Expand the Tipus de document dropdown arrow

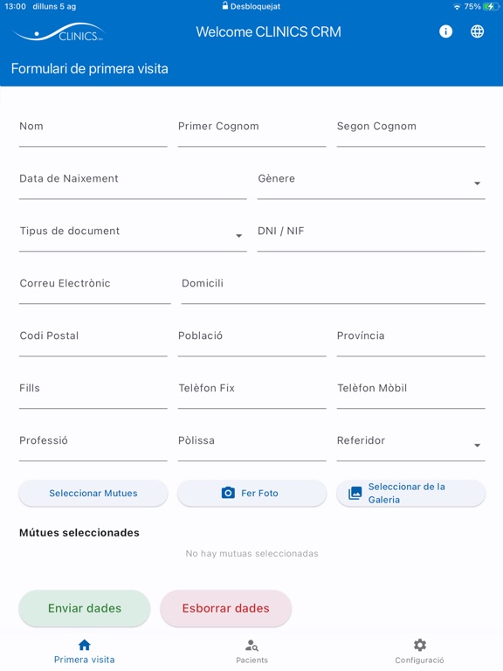(239, 236)
